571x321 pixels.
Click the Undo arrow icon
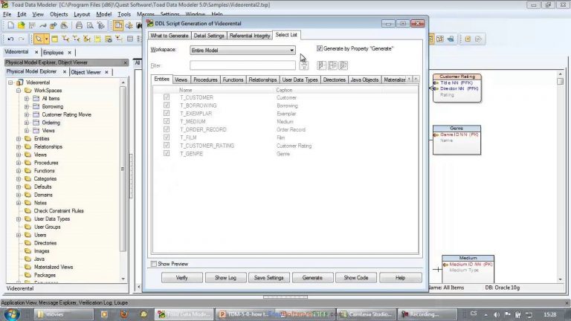click(10, 39)
